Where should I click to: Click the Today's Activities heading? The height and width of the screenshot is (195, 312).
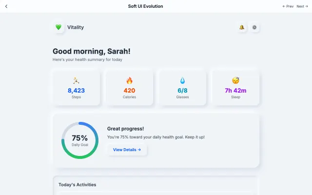pyautogui.click(x=77, y=185)
